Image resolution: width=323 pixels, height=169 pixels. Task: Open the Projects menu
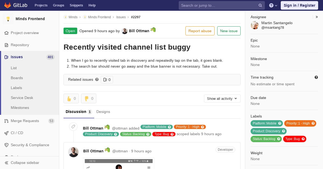coord(41,5)
